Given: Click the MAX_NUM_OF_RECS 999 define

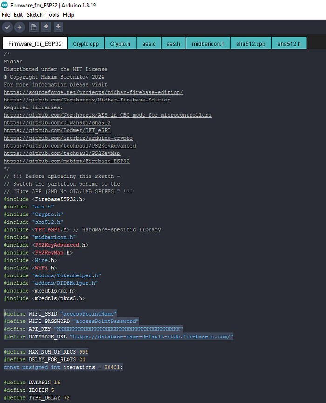Looking at the screenshot, I should click(46, 352).
